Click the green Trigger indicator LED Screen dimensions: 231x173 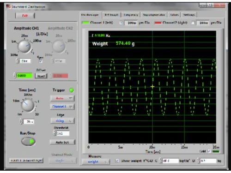tap(72, 90)
